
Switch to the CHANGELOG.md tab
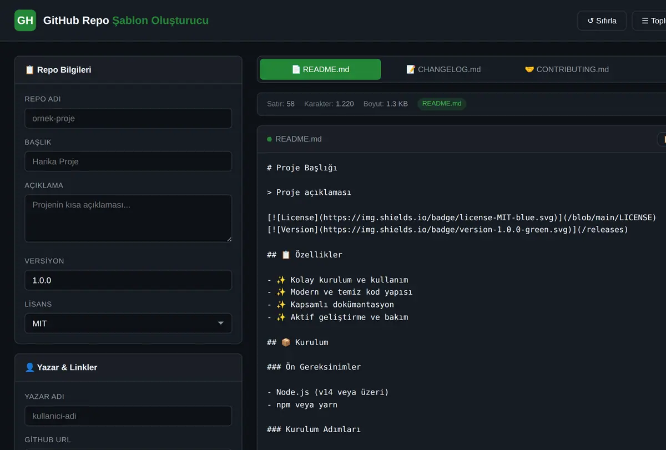coord(443,69)
